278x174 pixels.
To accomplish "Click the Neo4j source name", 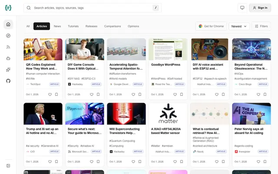I will (x=200, y=152).
